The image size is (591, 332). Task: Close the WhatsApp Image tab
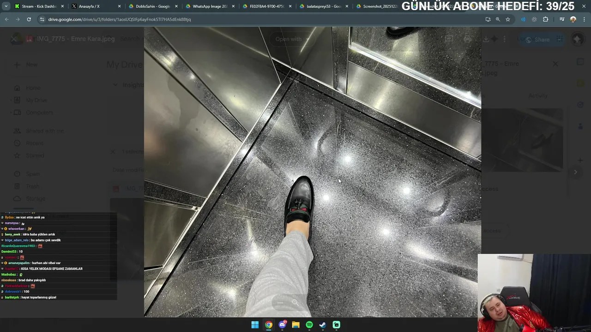pyautogui.click(x=233, y=6)
